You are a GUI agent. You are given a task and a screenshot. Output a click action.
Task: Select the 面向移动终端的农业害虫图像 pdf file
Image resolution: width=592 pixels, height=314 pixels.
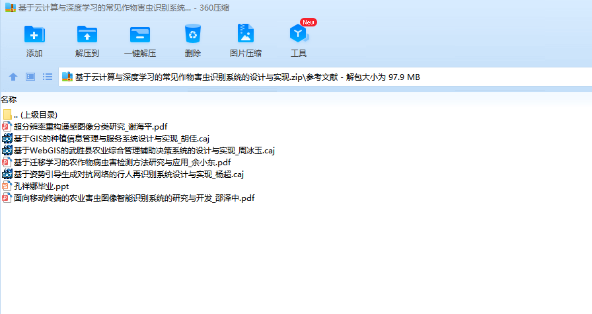point(134,198)
